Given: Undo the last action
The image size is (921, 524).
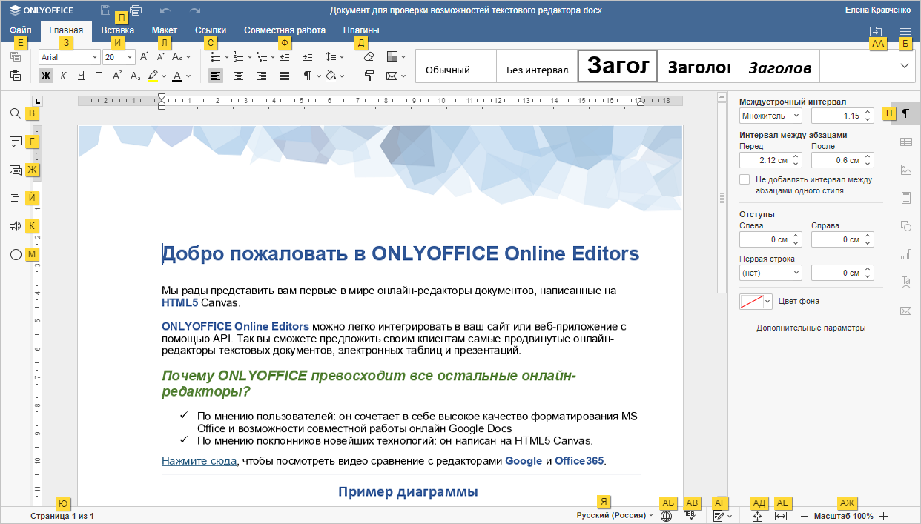Looking at the screenshot, I should click(165, 10).
